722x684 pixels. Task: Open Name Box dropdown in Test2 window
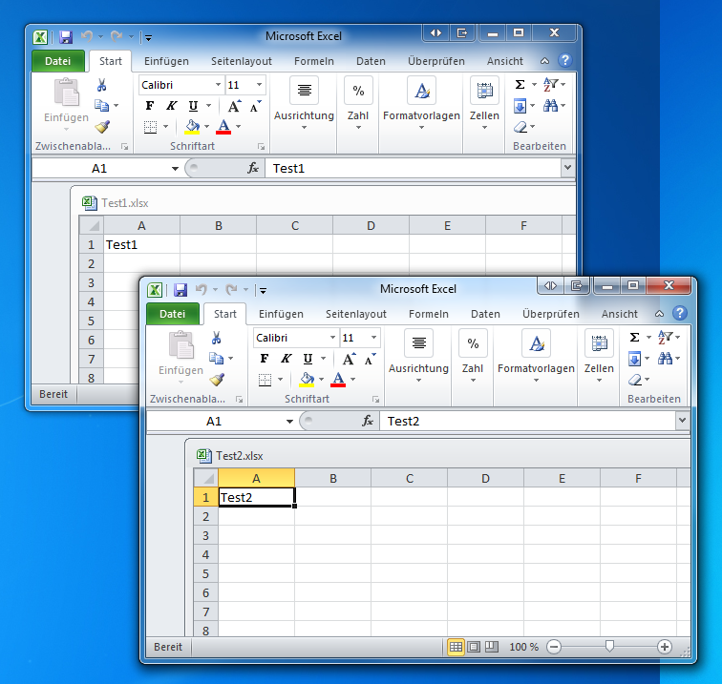pos(289,421)
